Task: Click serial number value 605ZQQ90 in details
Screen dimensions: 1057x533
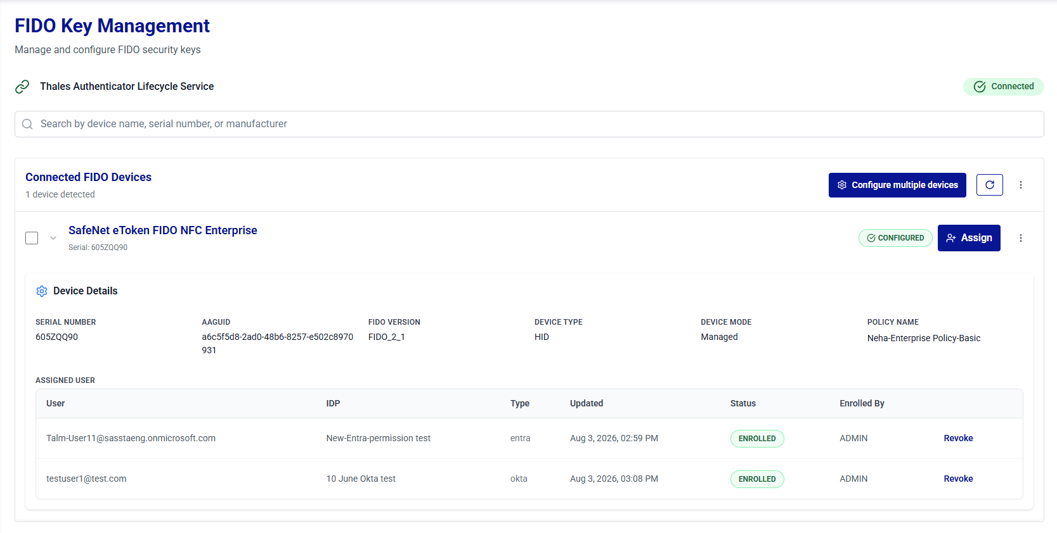Action: (x=57, y=337)
